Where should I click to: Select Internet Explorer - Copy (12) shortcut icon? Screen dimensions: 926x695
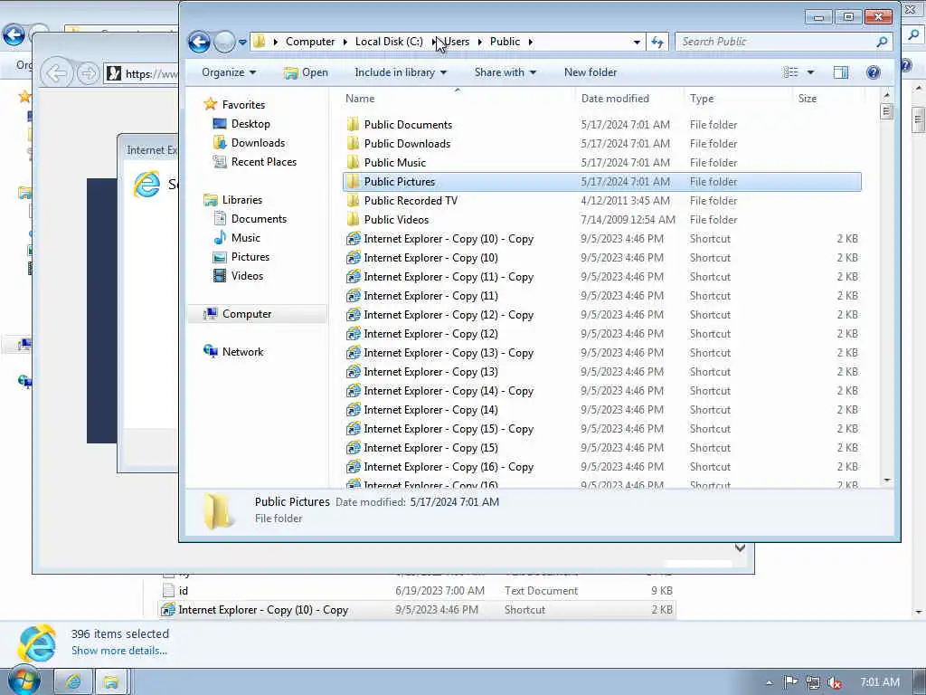(354, 333)
